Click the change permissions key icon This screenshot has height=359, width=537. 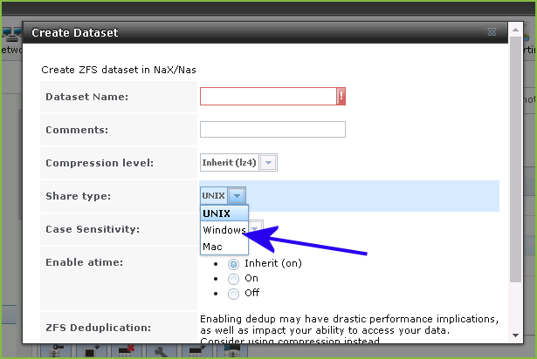click(56, 351)
